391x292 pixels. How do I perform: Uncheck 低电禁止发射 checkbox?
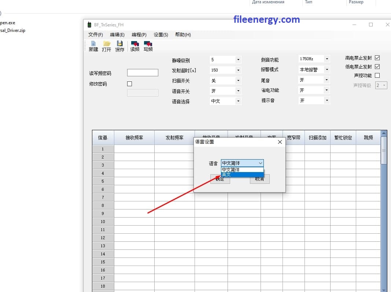(x=377, y=67)
